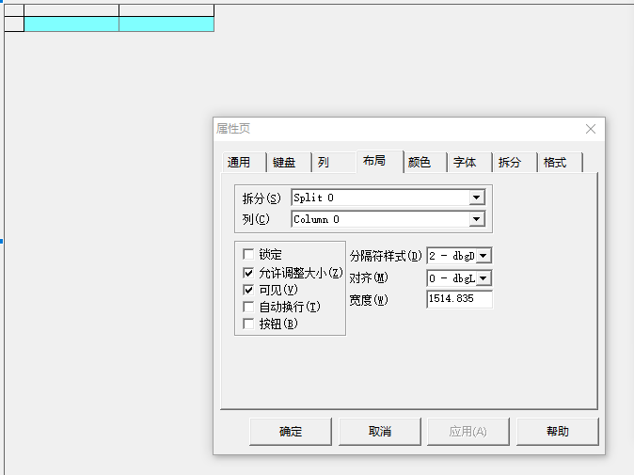Open the 格式 tab
Screen dimensions: 634x475
561,163
